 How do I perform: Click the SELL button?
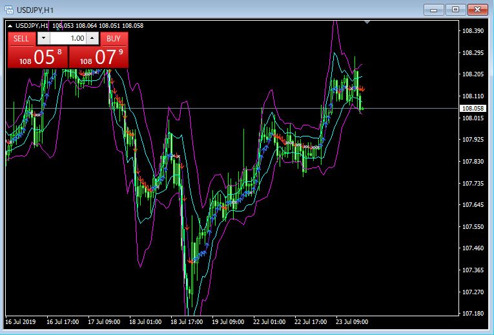click(21, 39)
